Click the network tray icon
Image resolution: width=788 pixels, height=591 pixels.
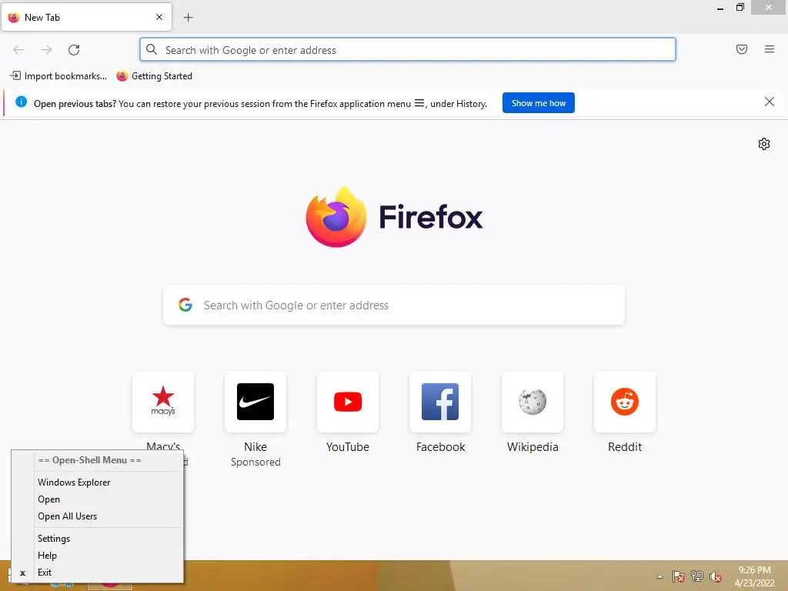pyautogui.click(x=697, y=576)
